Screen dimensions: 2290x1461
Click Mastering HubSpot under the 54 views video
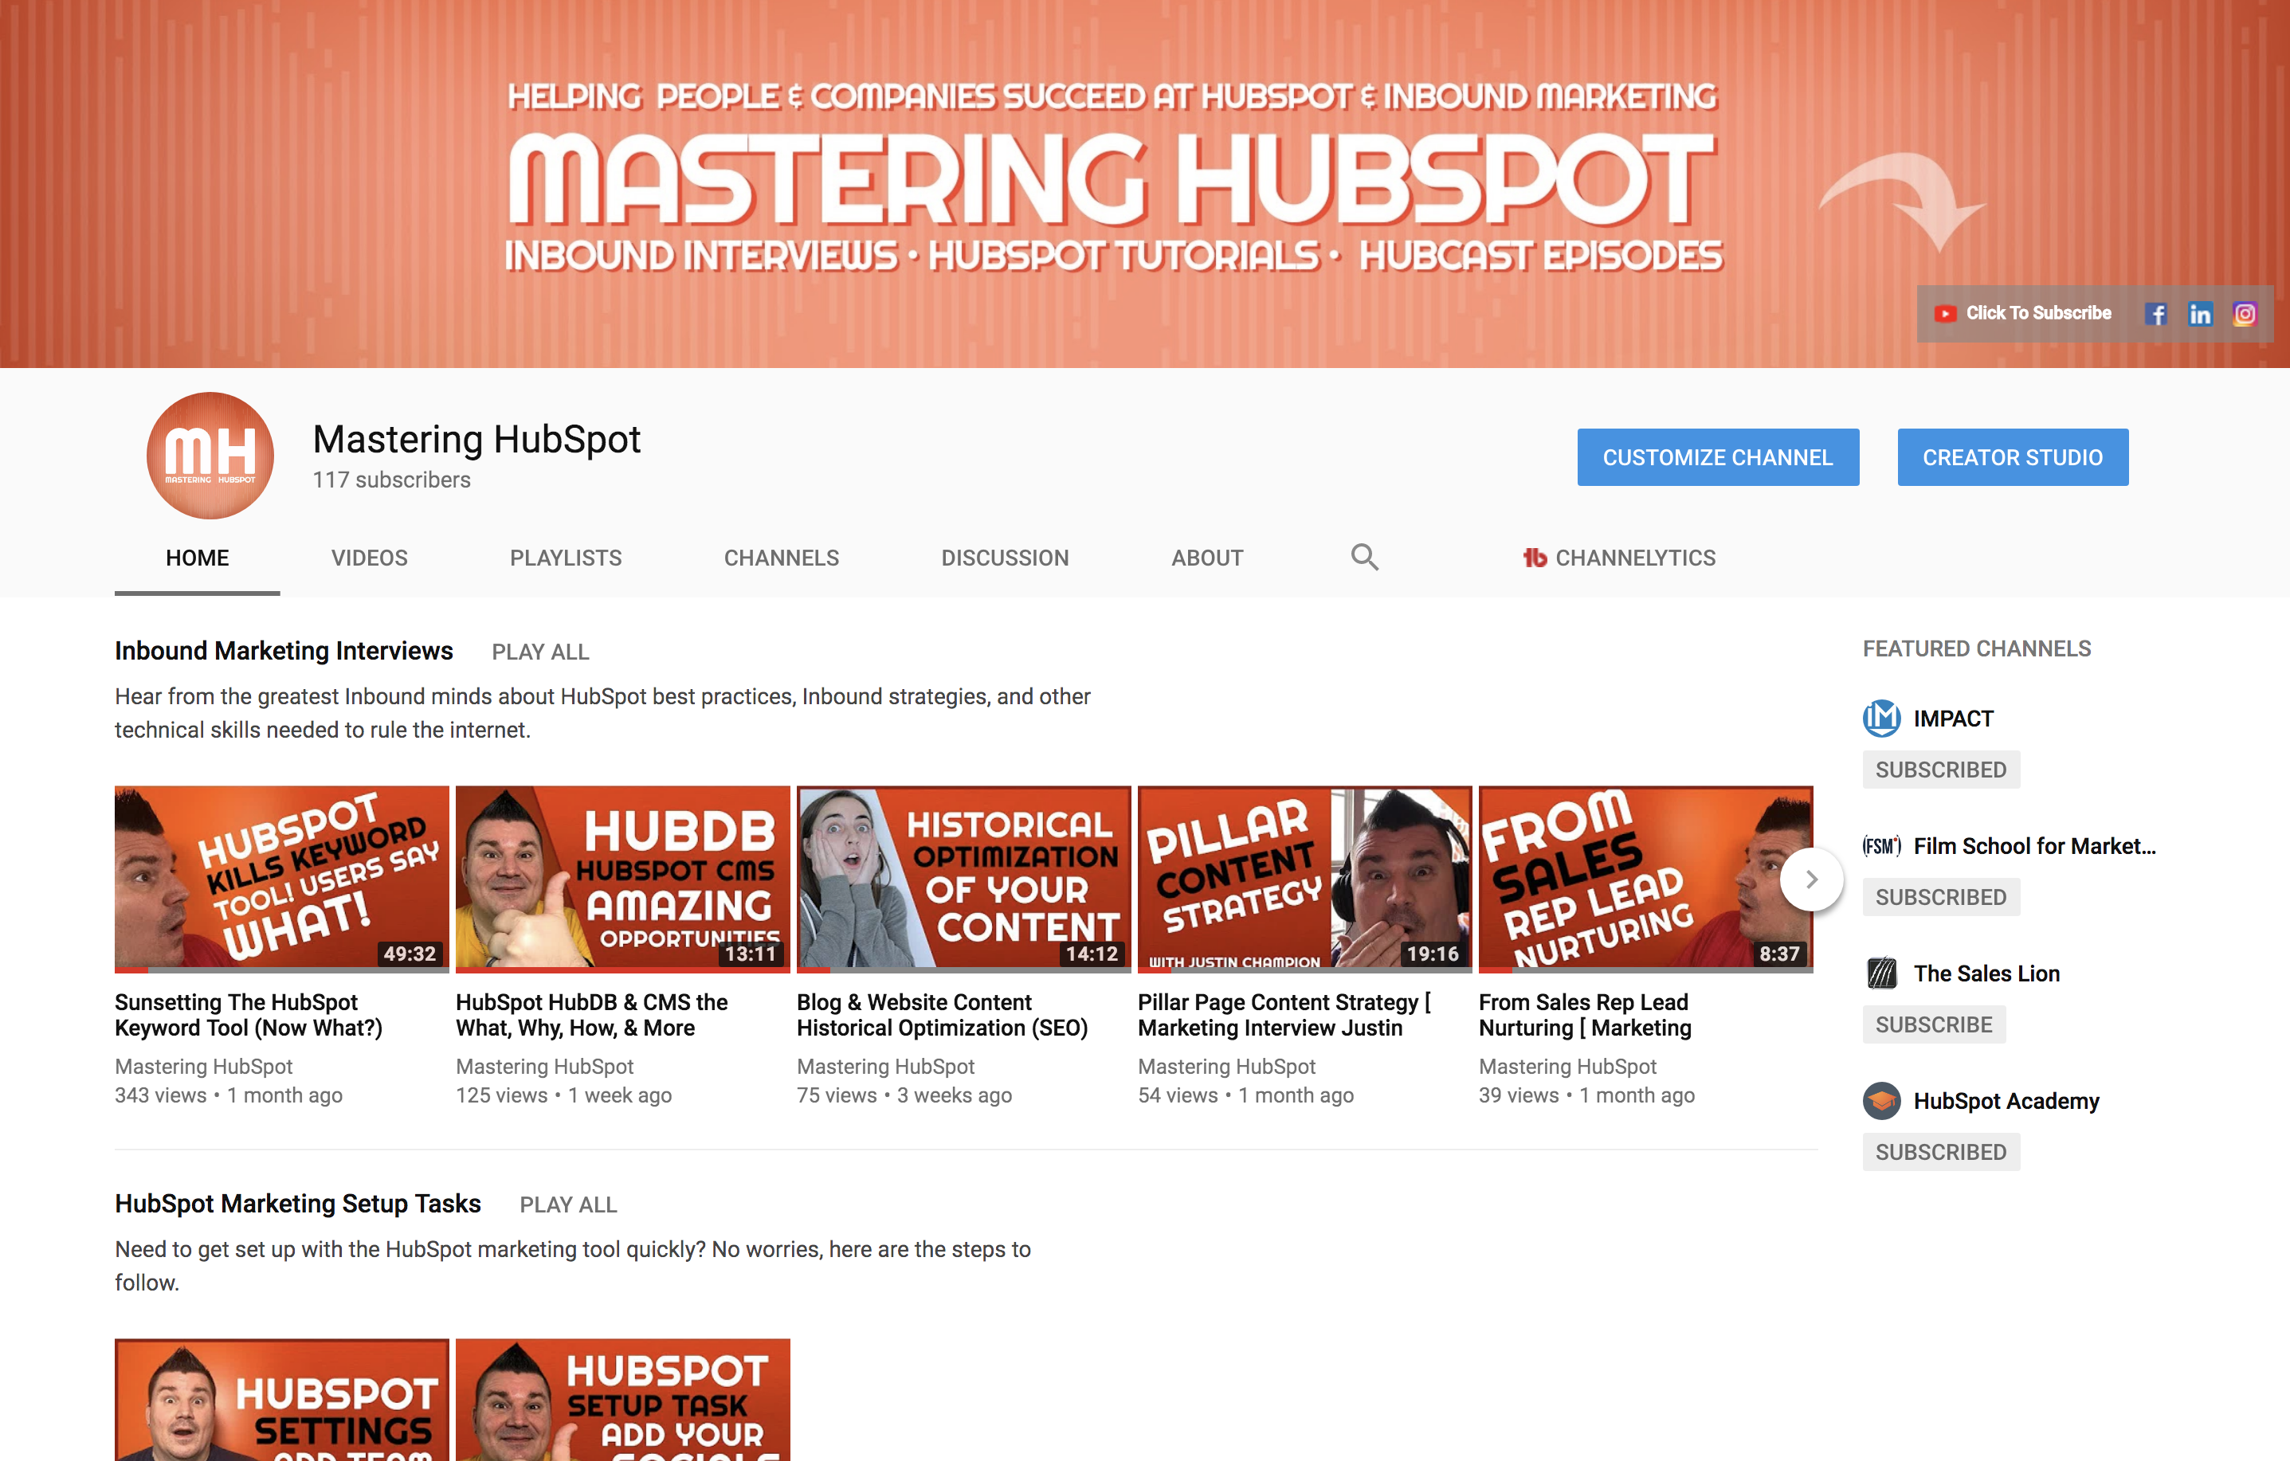(x=1225, y=1067)
